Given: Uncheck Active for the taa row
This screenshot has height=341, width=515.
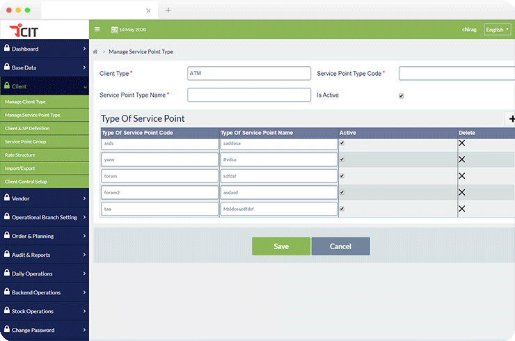Looking at the screenshot, I should (342, 209).
